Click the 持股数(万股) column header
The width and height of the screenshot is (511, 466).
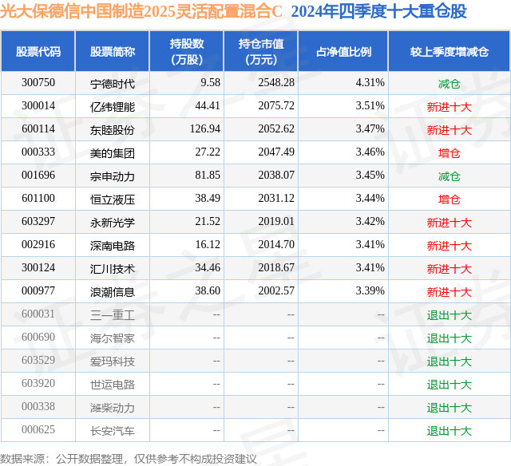tap(186, 51)
